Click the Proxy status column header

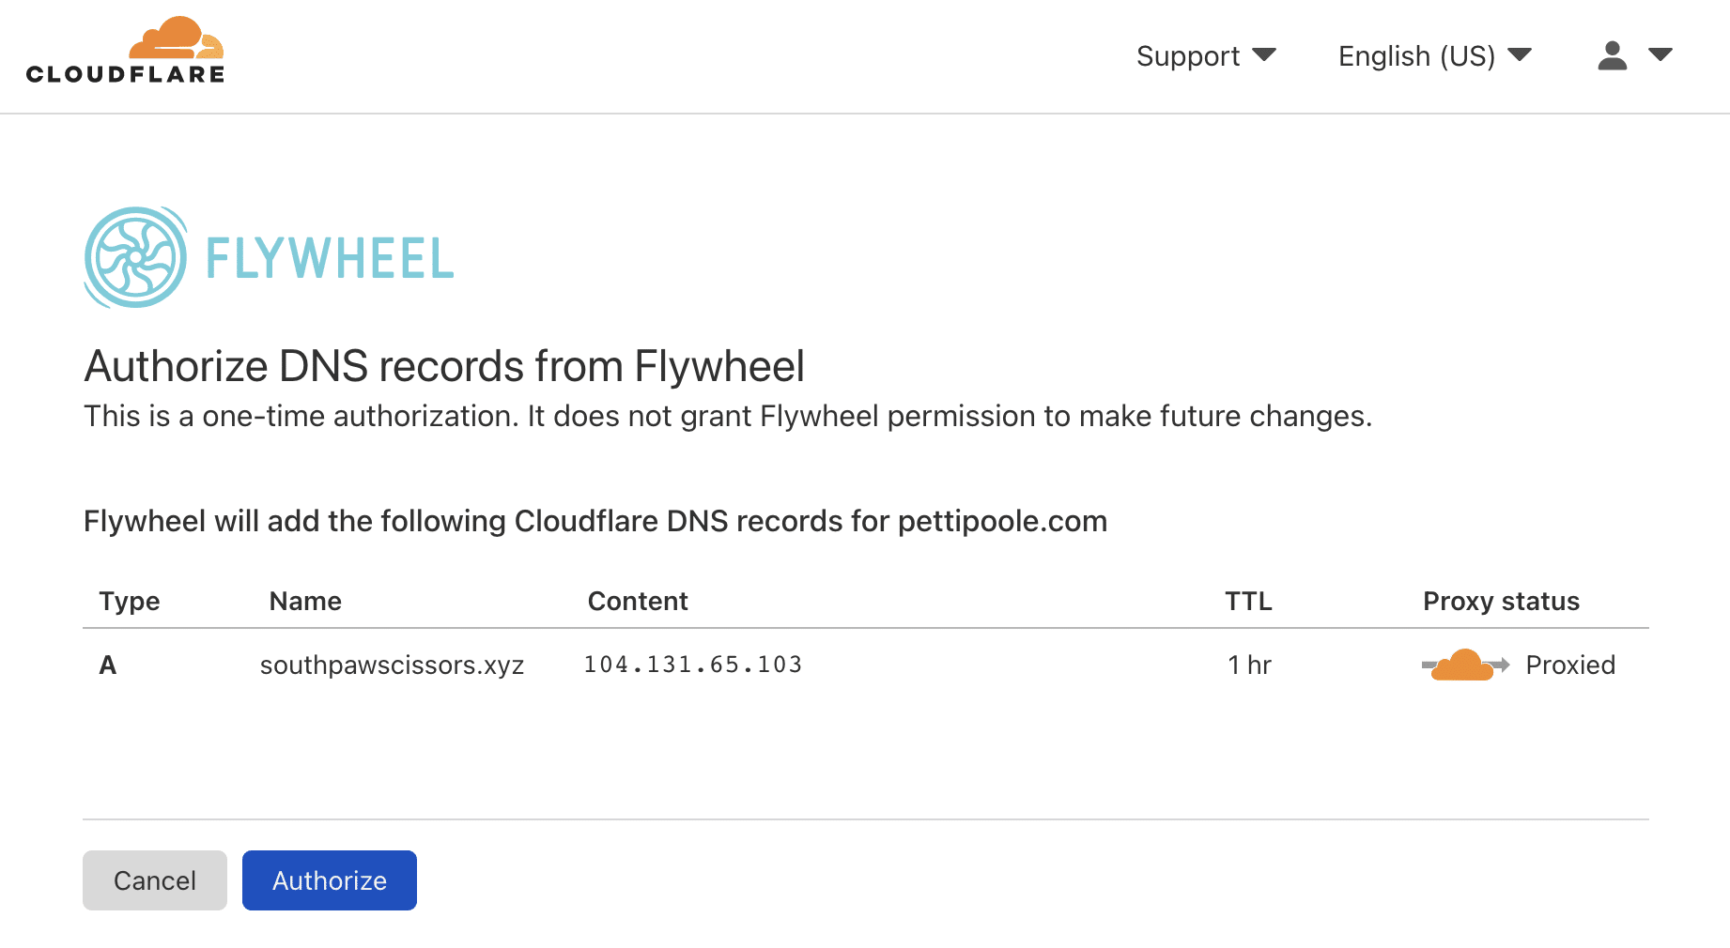pos(1501,601)
